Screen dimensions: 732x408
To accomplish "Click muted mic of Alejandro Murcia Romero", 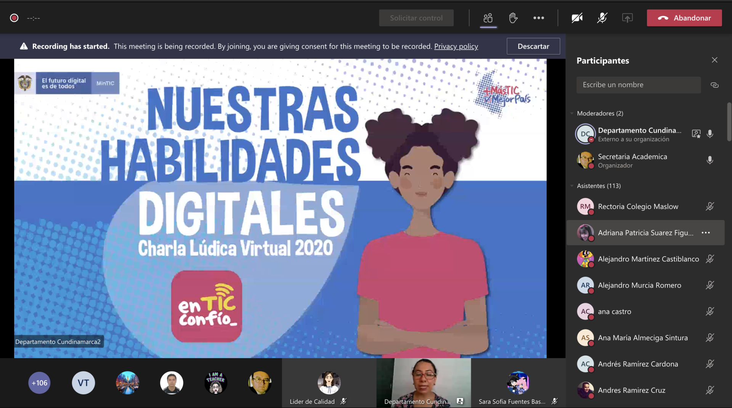I will pos(710,285).
